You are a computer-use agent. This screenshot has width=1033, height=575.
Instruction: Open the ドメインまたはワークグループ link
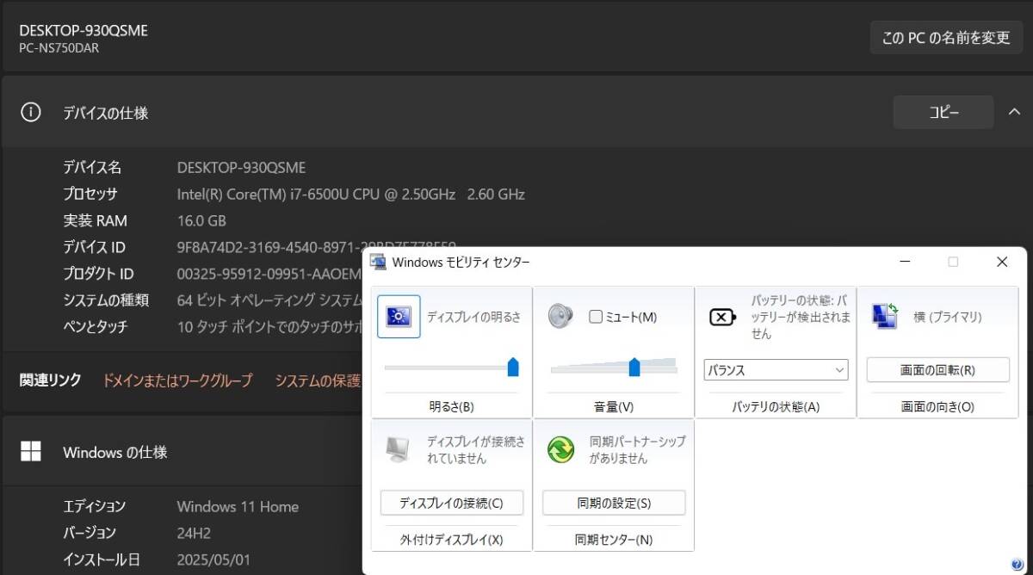pyautogui.click(x=177, y=380)
